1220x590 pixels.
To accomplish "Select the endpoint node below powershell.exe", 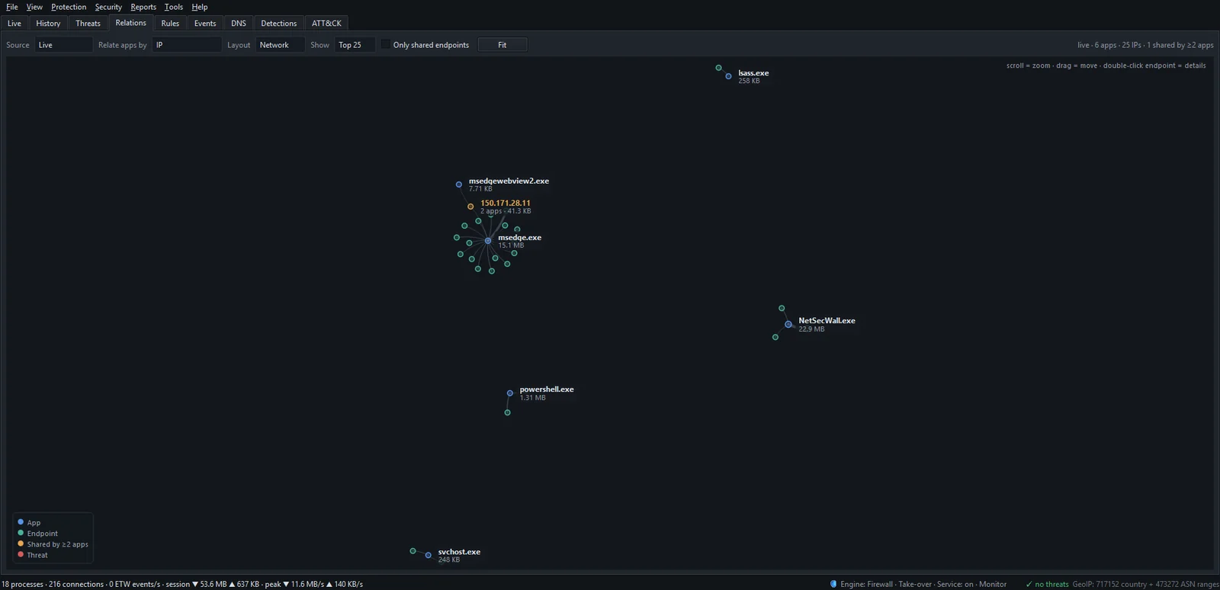I will pyautogui.click(x=508, y=412).
